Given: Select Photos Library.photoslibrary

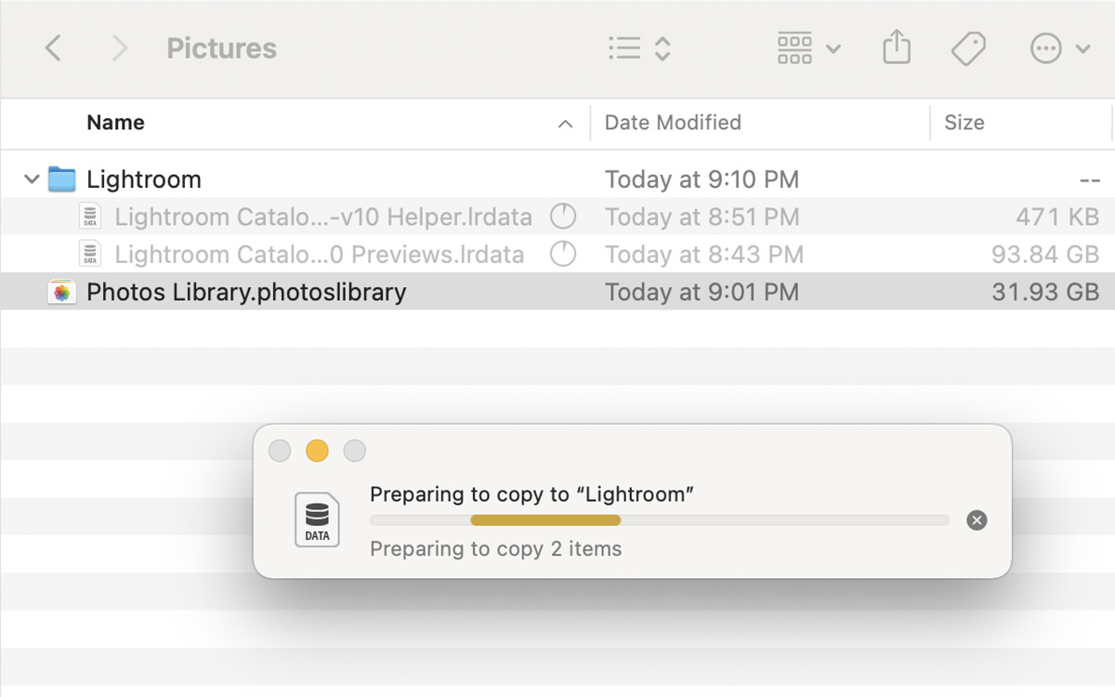Looking at the screenshot, I should [246, 293].
